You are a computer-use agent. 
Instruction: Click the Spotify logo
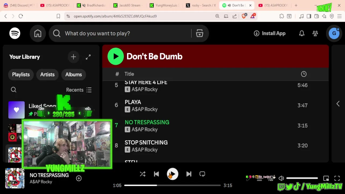coord(15,33)
